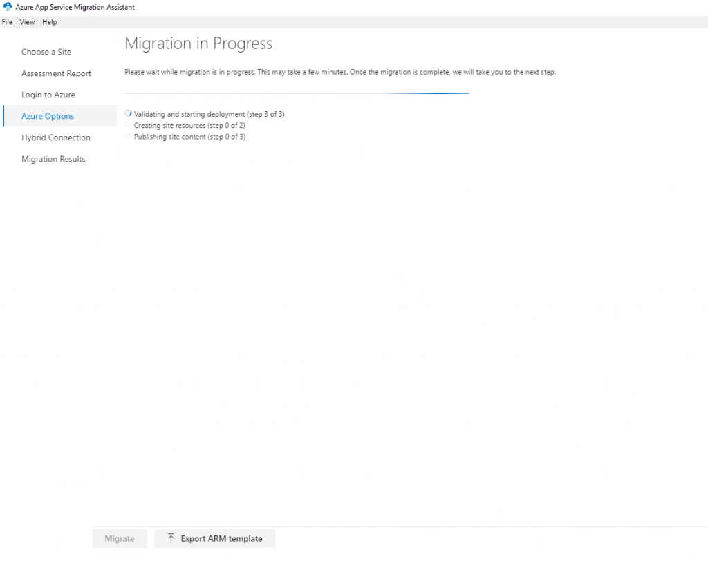Click the upload arrow icon on Export button
Image resolution: width=708 pixels, height=561 pixels.
coord(171,538)
